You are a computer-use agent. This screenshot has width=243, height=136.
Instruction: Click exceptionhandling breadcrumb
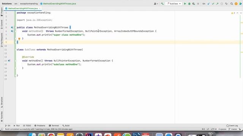pos(29,3)
